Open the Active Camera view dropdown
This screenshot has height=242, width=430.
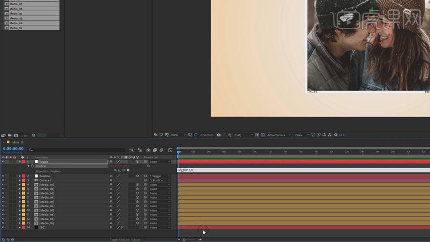click(278, 135)
